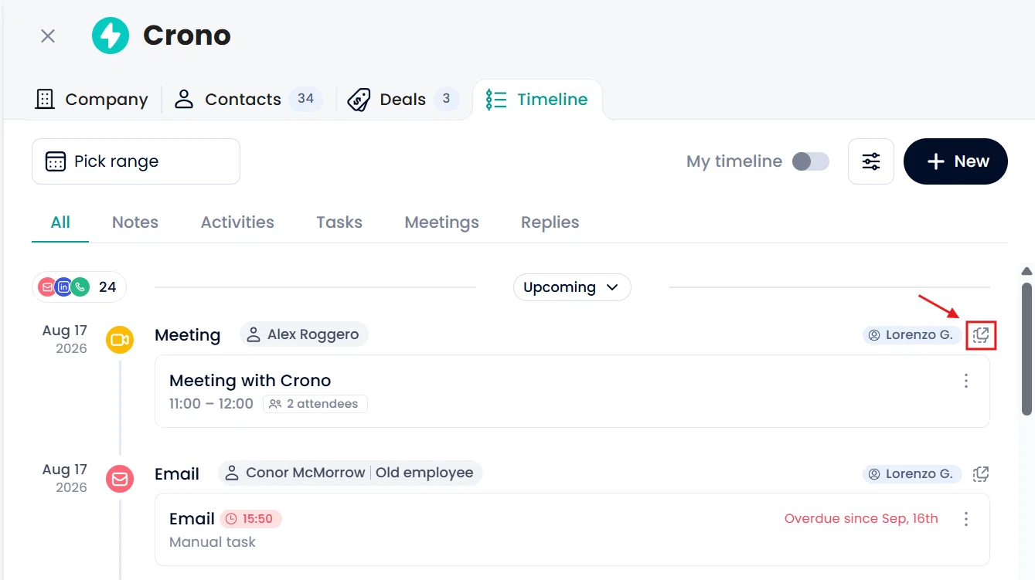Image resolution: width=1035 pixels, height=580 pixels.
Task: Switch to the Deals tab
Action: point(402,99)
